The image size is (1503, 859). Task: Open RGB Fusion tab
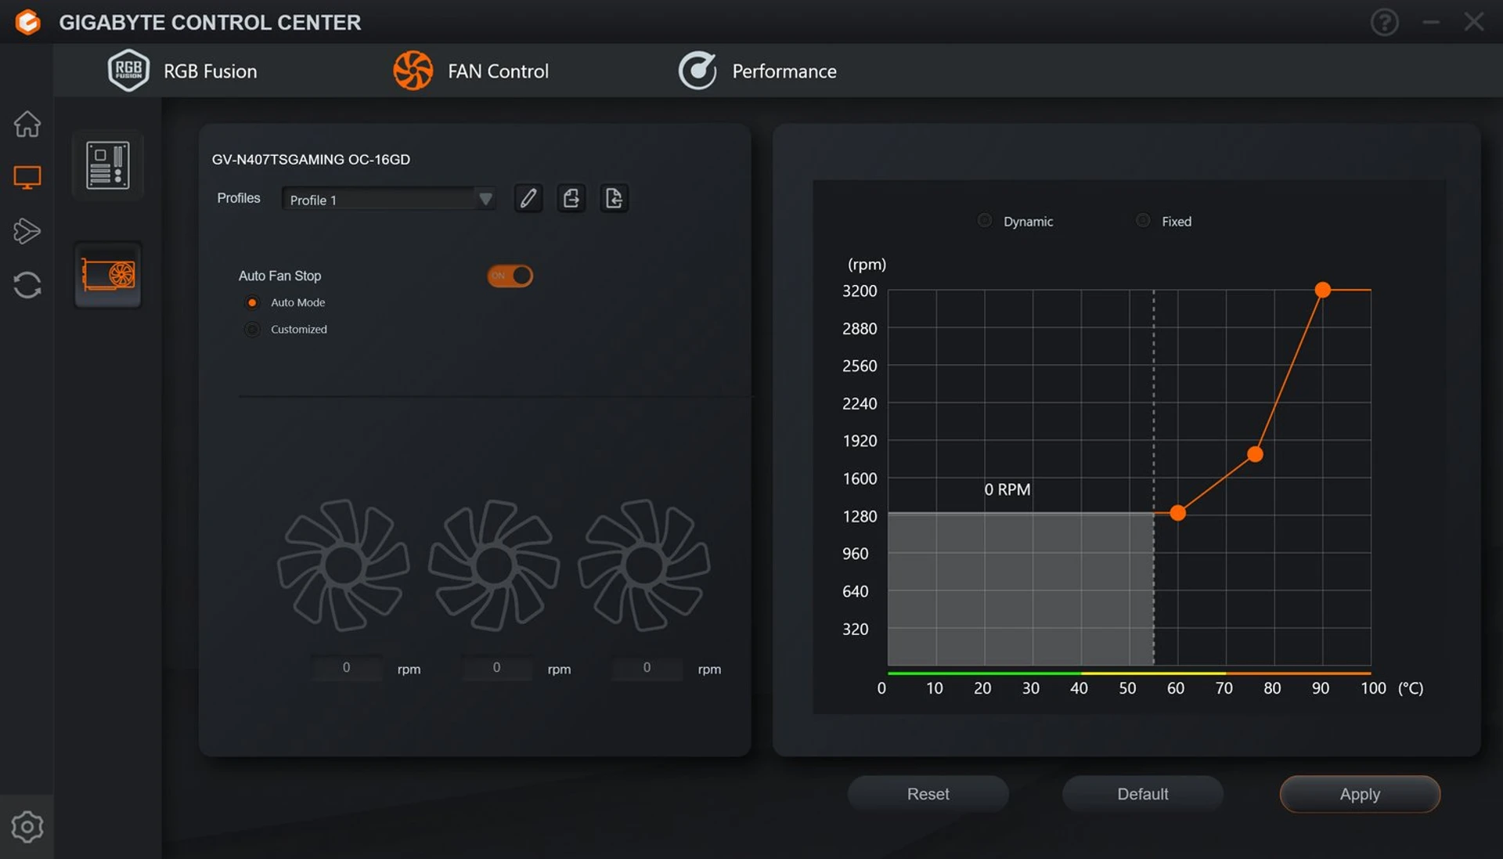[182, 70]
